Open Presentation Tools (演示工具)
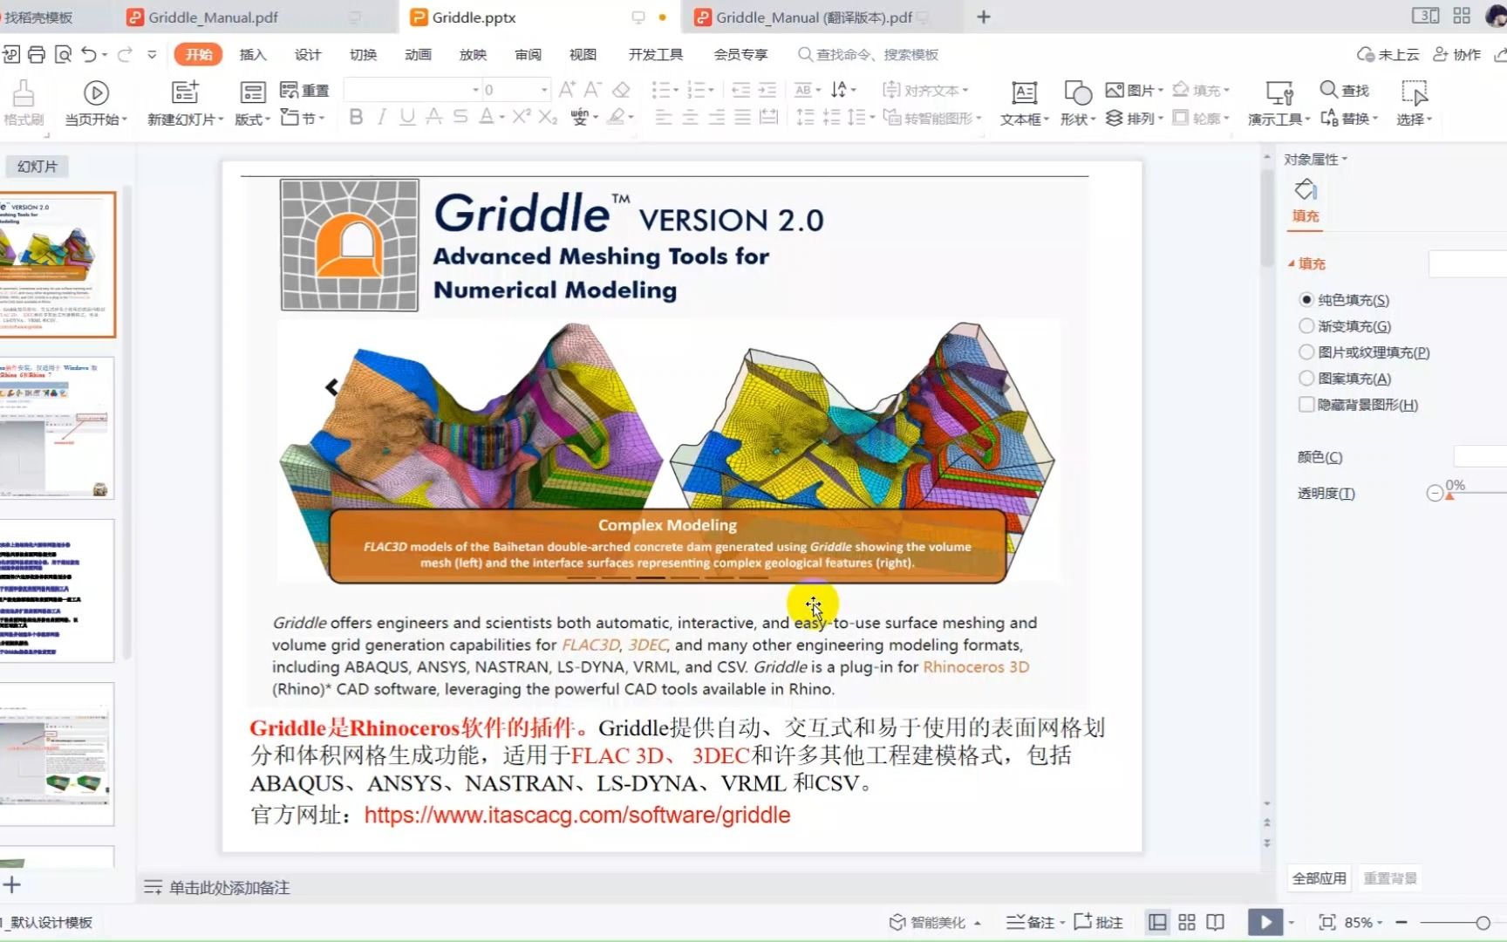 pyautogui.click(x=1279, y=103)
